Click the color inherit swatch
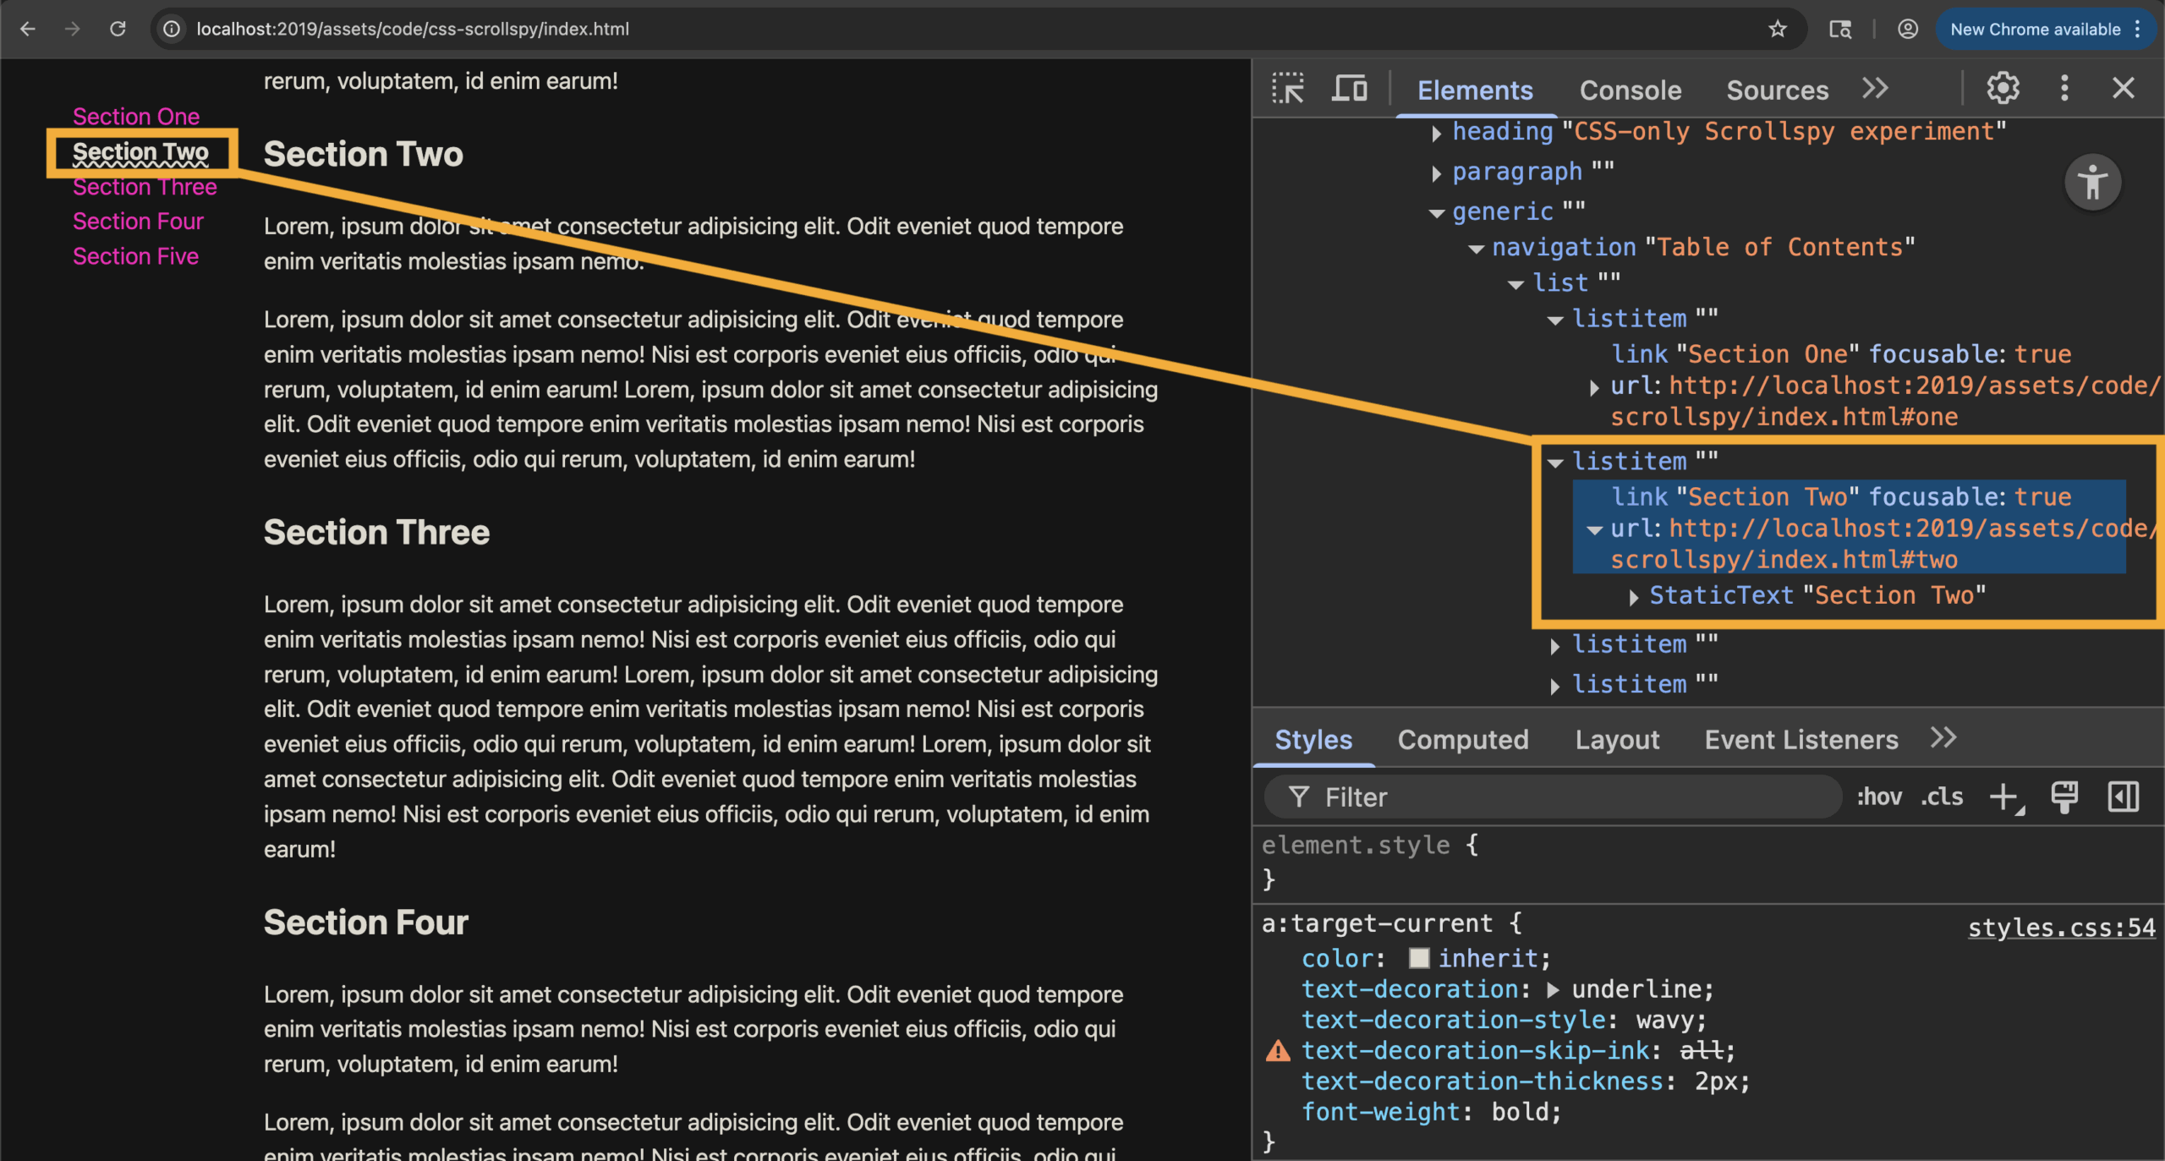 [x=1419, y=958]
